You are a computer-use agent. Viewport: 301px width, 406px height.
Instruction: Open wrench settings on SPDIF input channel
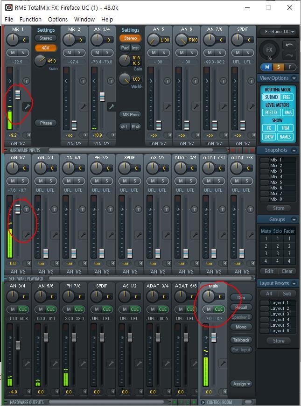[x=251, y=106]
